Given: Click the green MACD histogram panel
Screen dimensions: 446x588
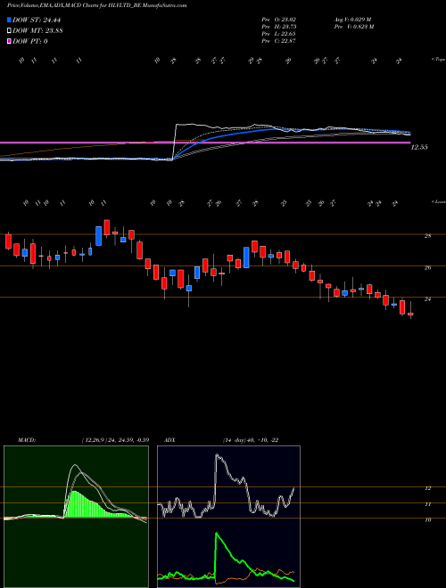Looking at the screenshot, I should coord(76,517).
